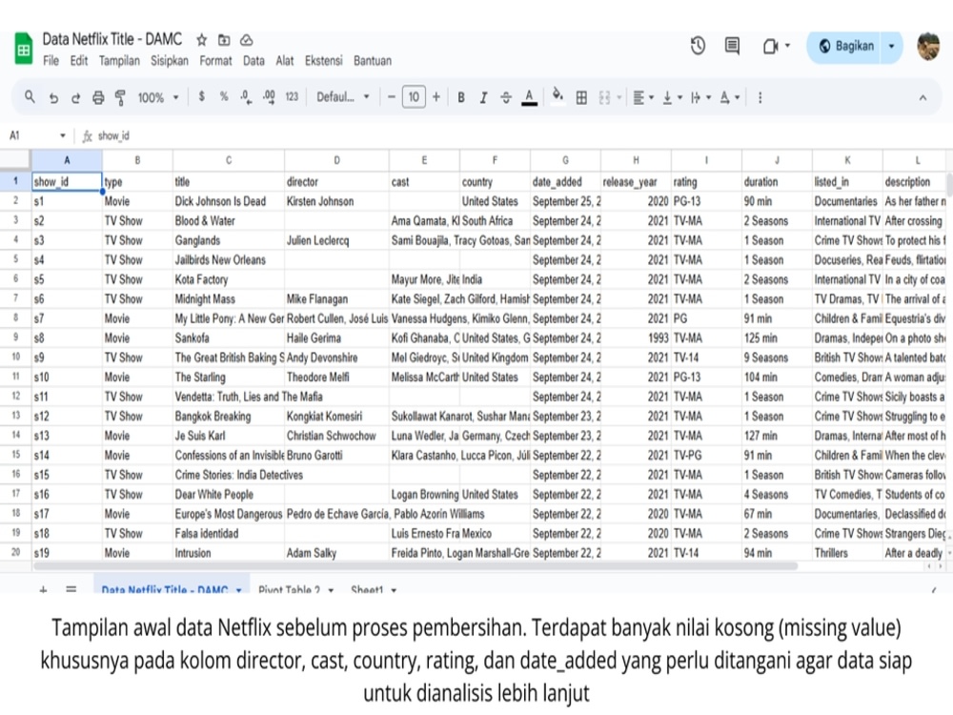Check cloud save status icon
The height and width of the screenshot is (715, 953).
[x=246, y=40]
